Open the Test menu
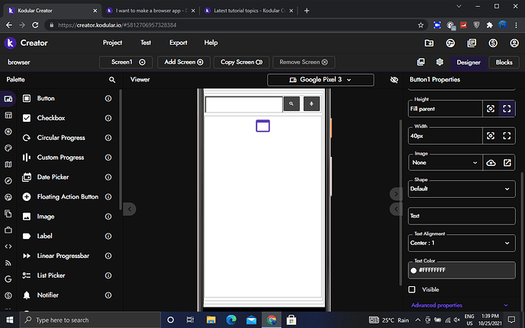The image size is (525, 328). tap(145, 43)
